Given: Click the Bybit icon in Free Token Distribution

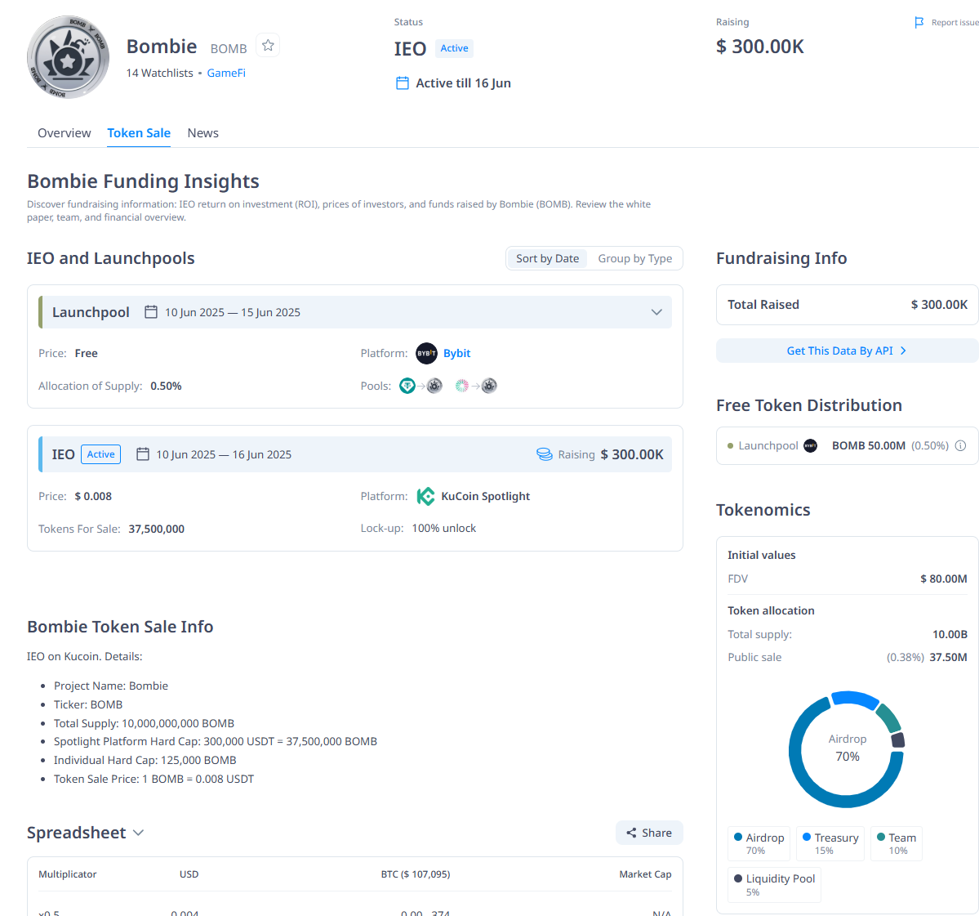Looking at the screenshot, I should [811, 445].
